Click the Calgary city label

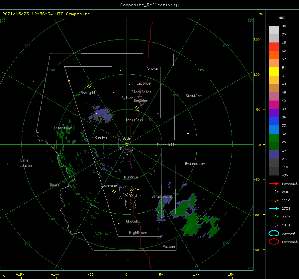click(130, 195)
